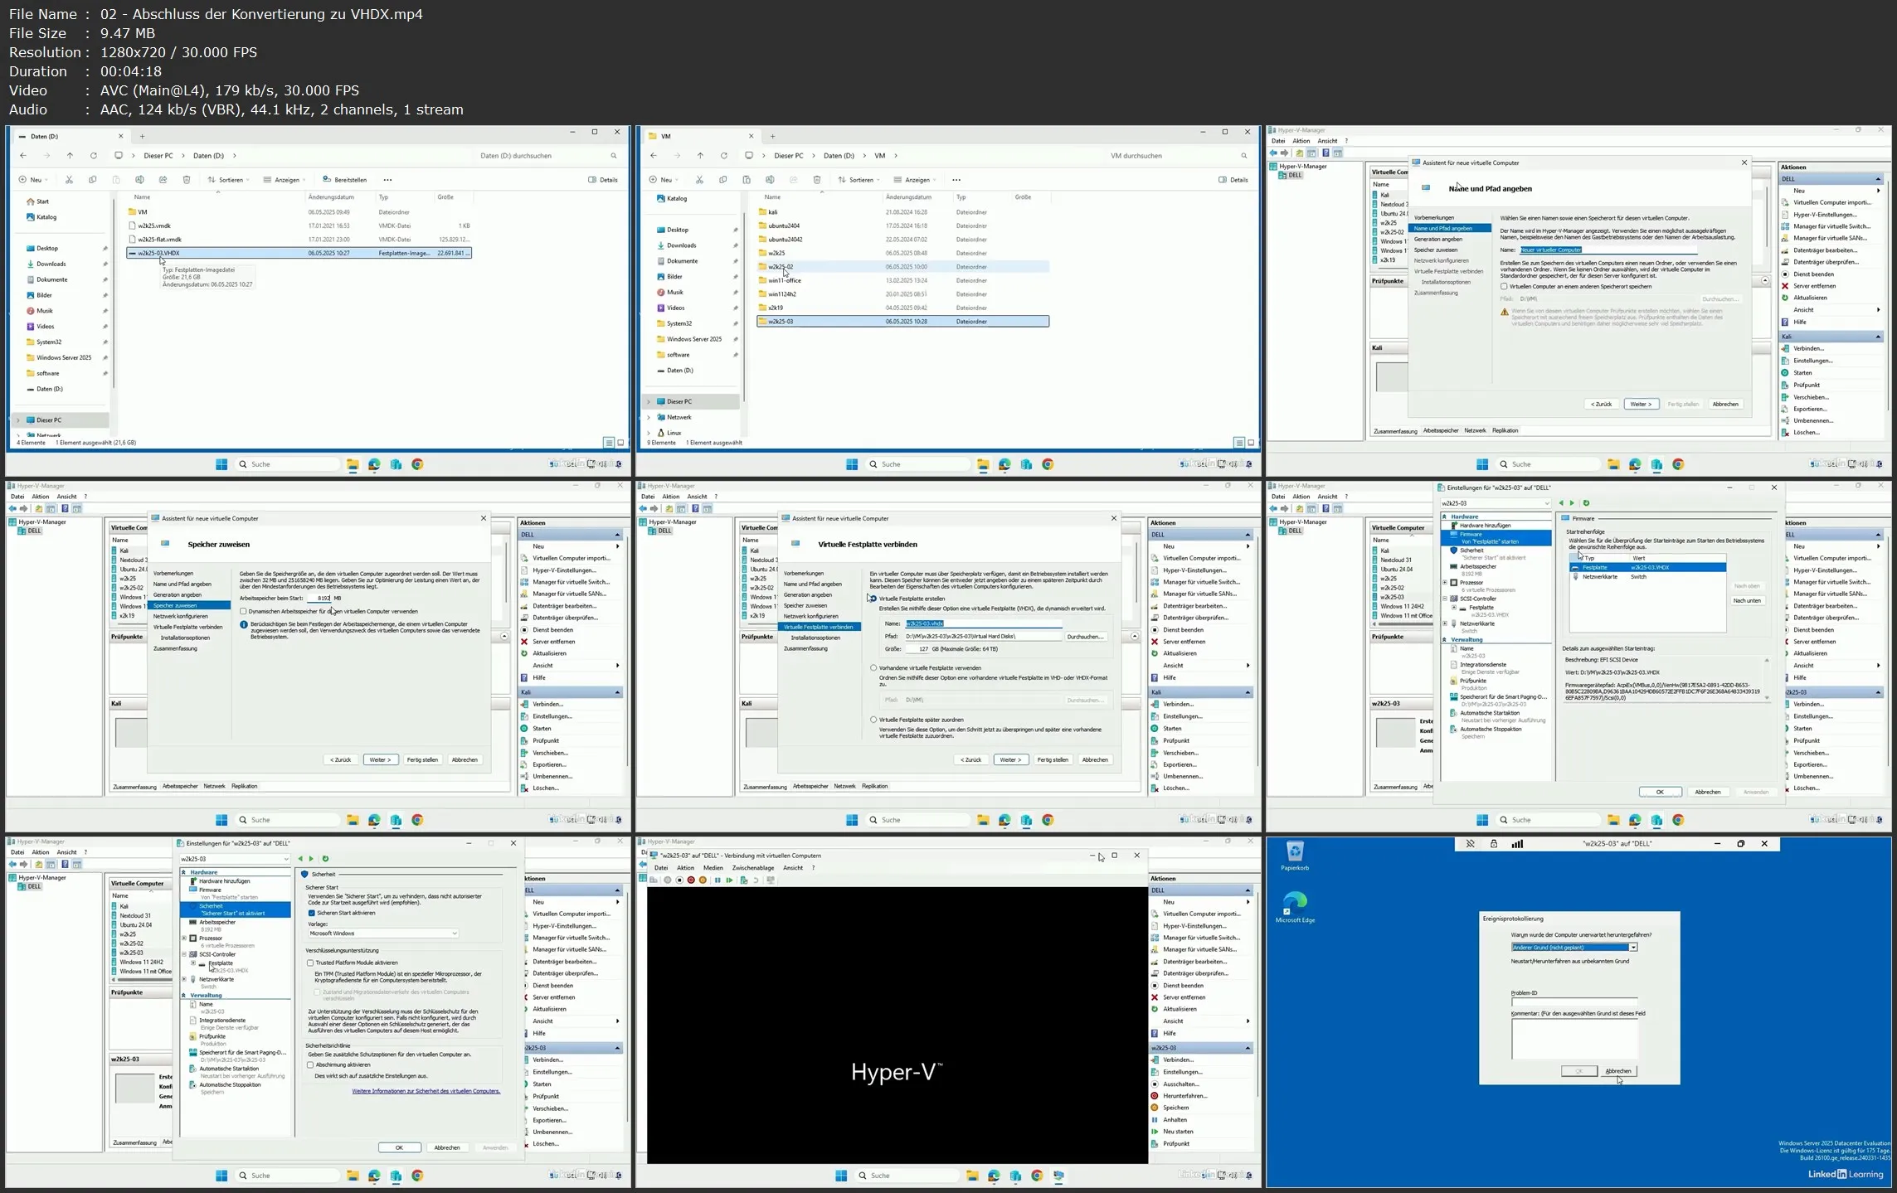Select the Netzwerkkarte Switch row in the boot order list
Image resolution: width=1897 pixels, height=1193 pixels.
pyautogui.click(x=1647, y=577)
